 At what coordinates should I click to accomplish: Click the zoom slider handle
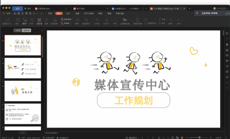tap(199, 137)
